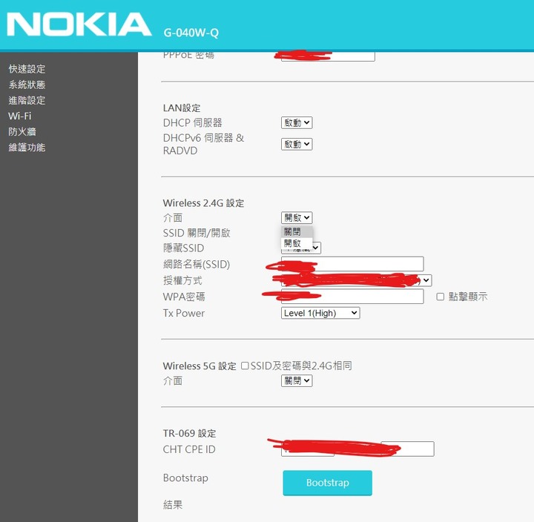The image size is (534, 522).
Task: Select 關閉 option in open dropdown list
Action: [x=297, y=232]
